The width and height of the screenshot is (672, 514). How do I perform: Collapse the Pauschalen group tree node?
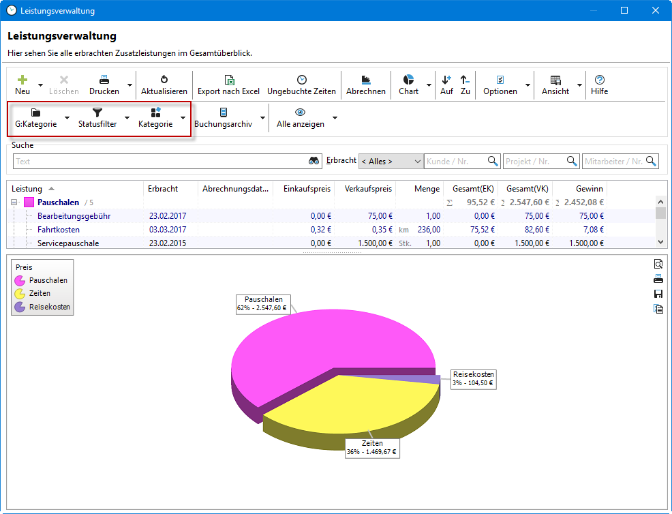(14, 202)
